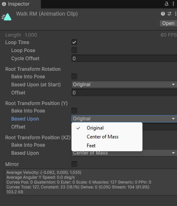The image size is (177, 206).
Task: Open the help reference icon
Action: (x=163, y=14)
